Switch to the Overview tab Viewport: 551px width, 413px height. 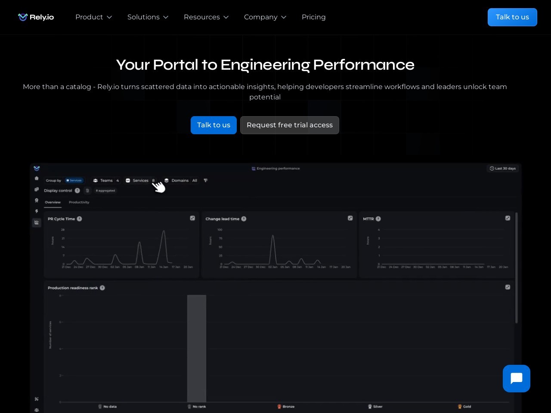tap(53, 202)
